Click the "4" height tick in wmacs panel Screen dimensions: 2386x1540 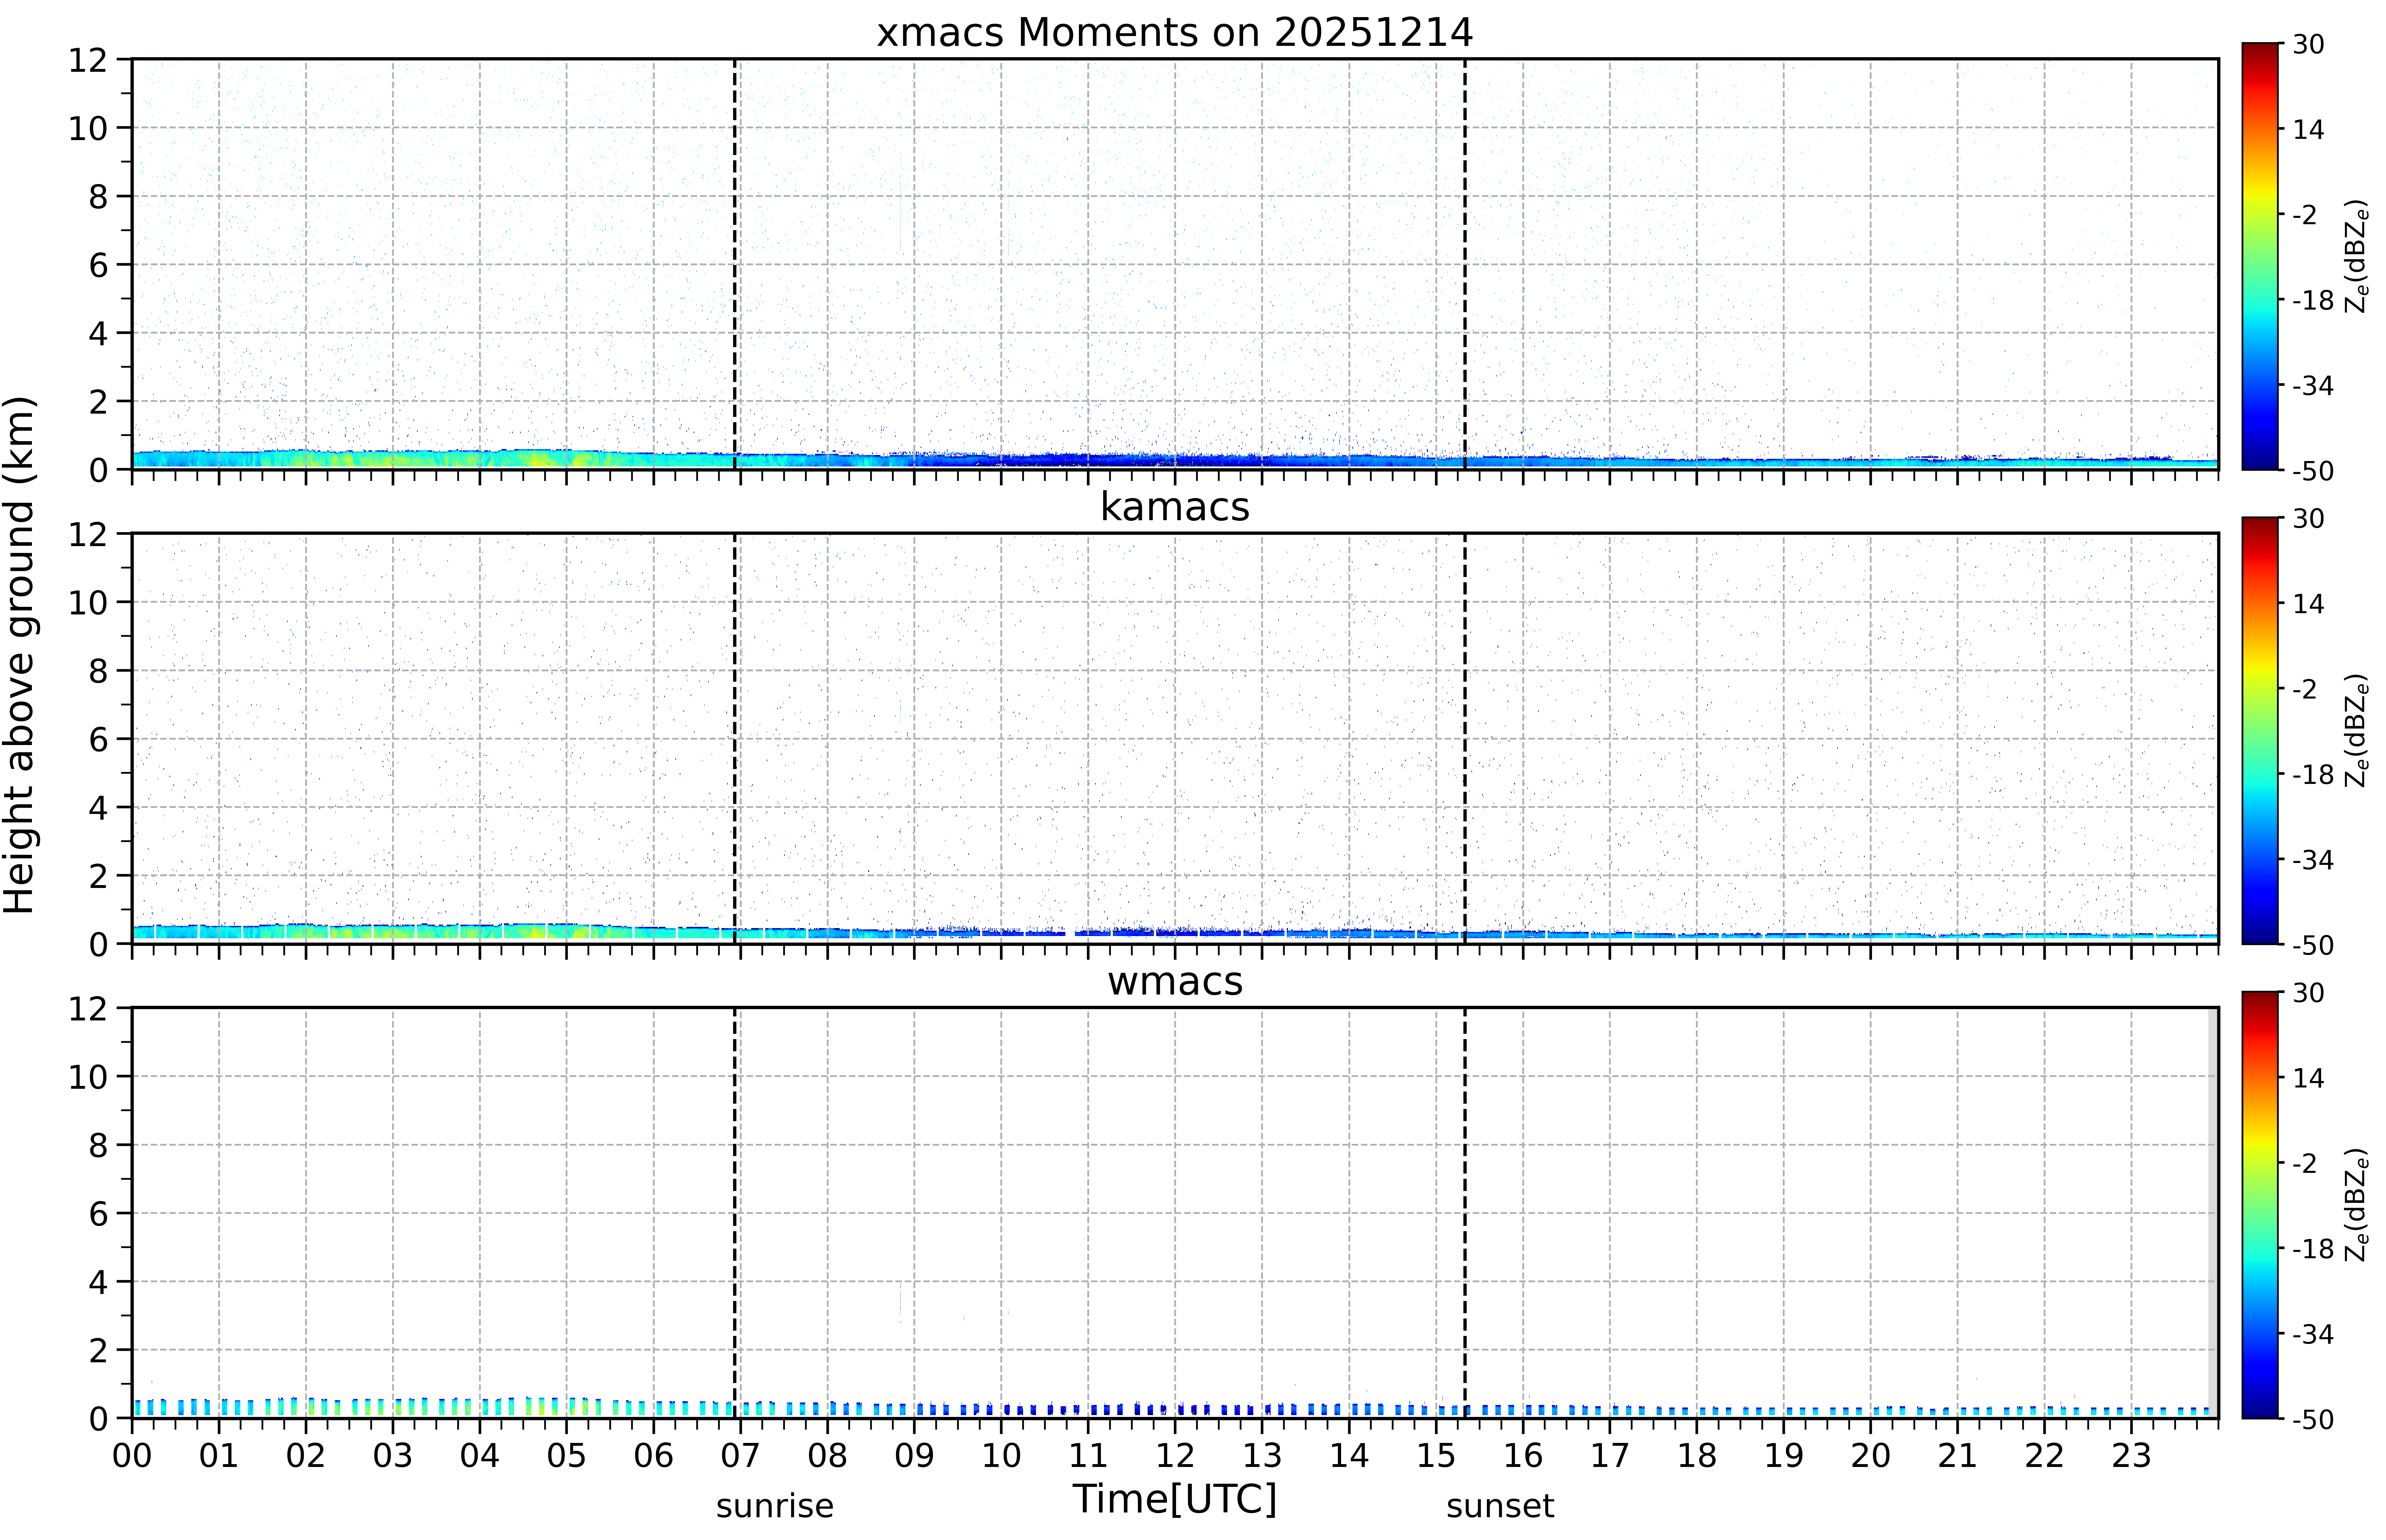[98, 1282]
